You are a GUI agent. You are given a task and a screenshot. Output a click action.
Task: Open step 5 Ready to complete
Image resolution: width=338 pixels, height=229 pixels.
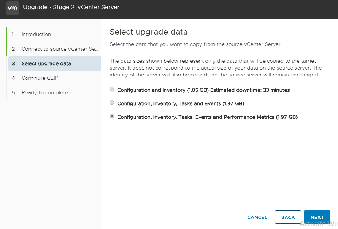coord(54,92)
